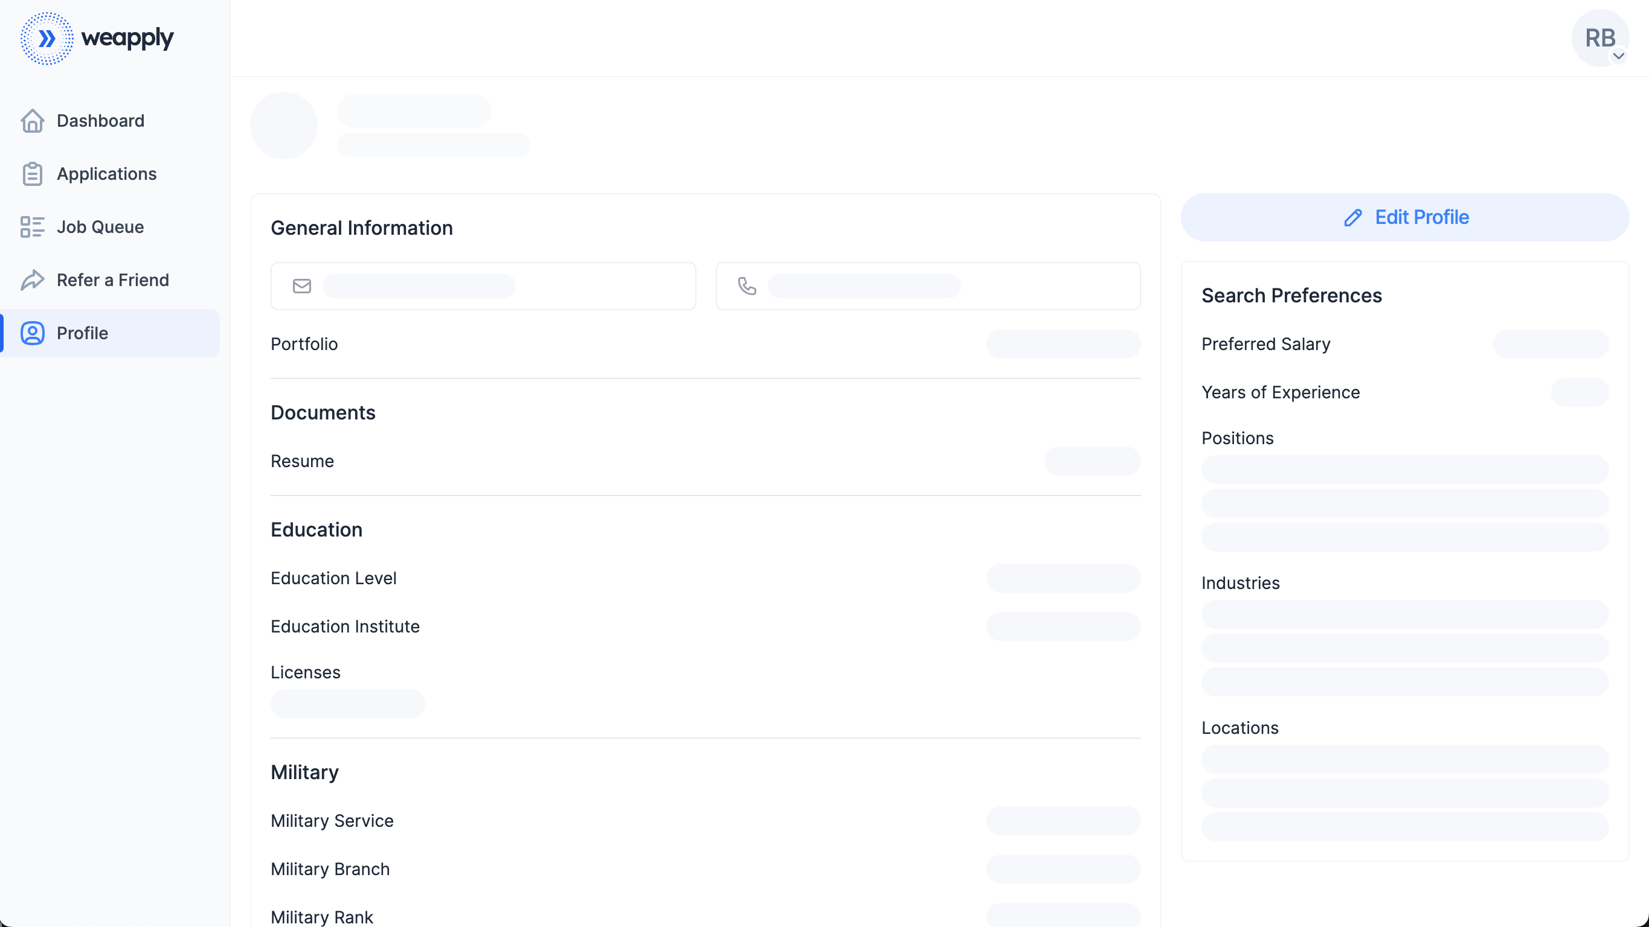Image resolution: width=1649 pixels, height=927 pixels.
Task: Click the weapply logo icon
Action: coord(47,39)
